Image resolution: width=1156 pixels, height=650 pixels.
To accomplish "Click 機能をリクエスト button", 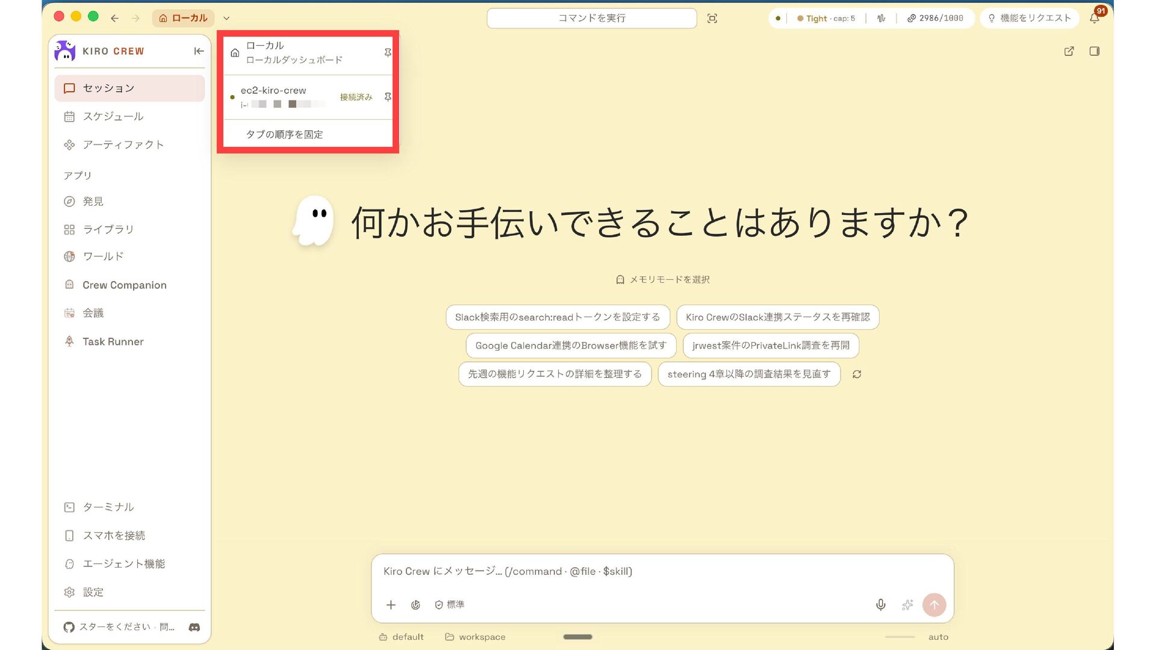I will [x=1030, y=18].
